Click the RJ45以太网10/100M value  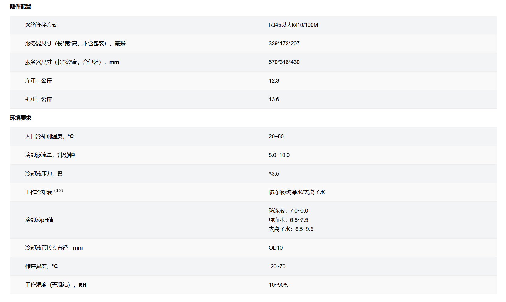coord(293,25)
